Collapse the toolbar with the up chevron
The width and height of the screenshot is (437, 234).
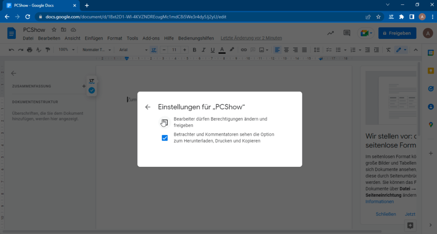click(x=416, y=50)
